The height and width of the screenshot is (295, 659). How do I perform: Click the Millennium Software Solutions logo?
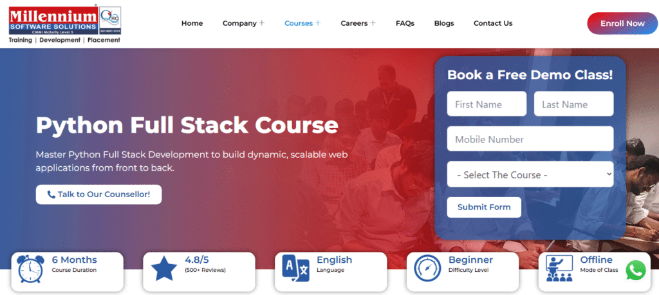64,24
